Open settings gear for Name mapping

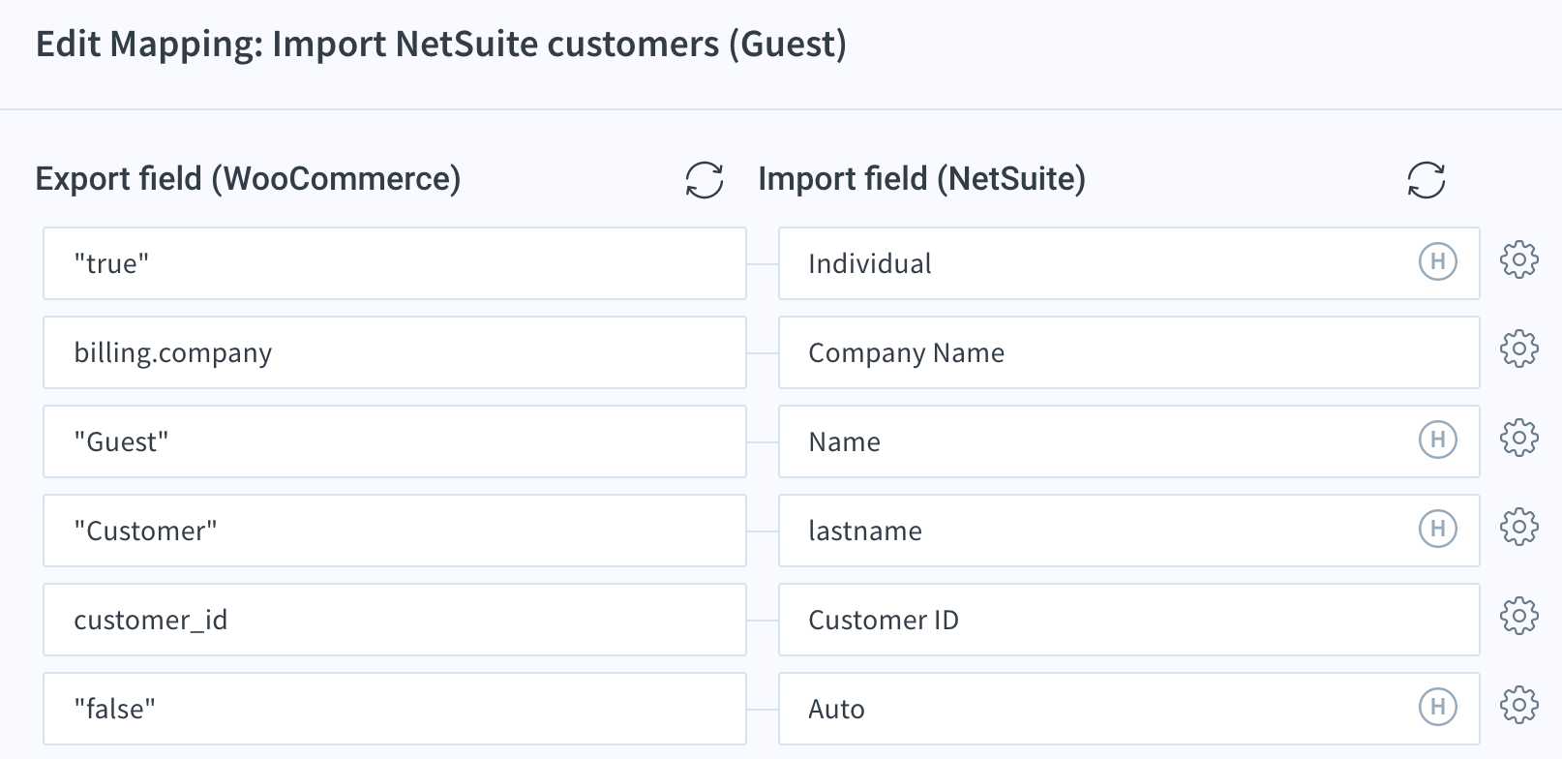1519,438
